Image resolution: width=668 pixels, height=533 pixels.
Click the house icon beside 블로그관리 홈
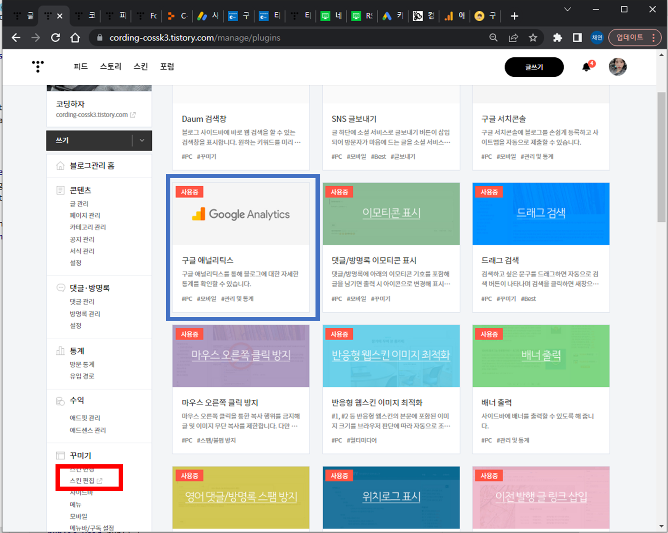point(60,166)
